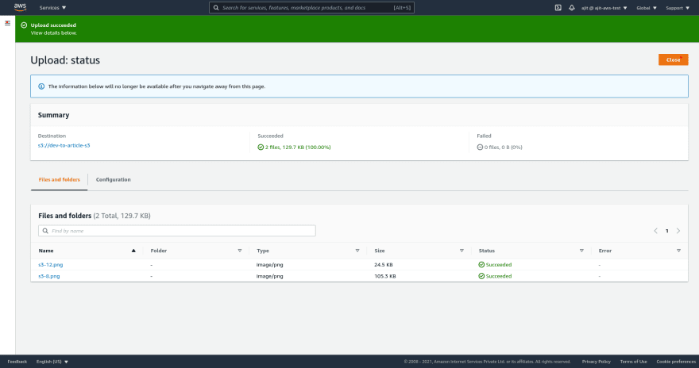699x368 pixels.
Task: Click the orange Close button
Action: coord(673,59)
